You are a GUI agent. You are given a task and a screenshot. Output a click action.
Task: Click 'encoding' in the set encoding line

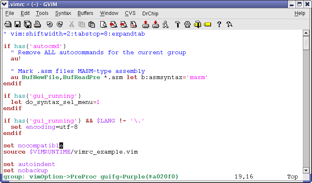(x=40, y=127)
